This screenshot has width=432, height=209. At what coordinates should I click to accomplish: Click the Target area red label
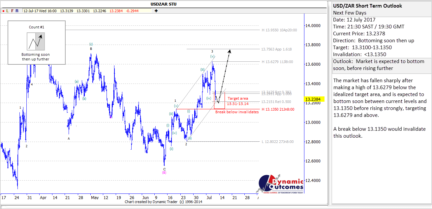click(238, 98)
